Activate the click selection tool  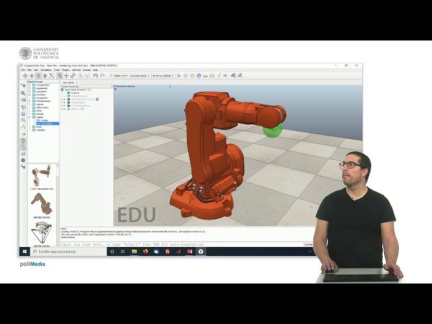(59, 76)
